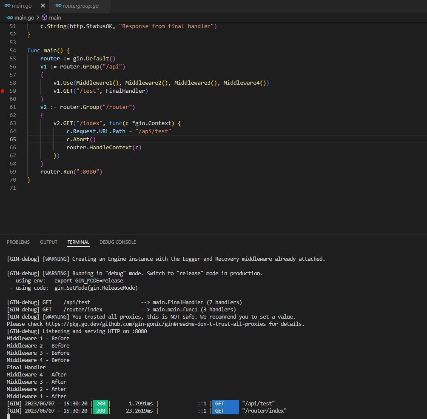Click "main.FinalHandler (7 handlers)" in terminal
This screenshot has width=427, height=419.
coord(197,302)
